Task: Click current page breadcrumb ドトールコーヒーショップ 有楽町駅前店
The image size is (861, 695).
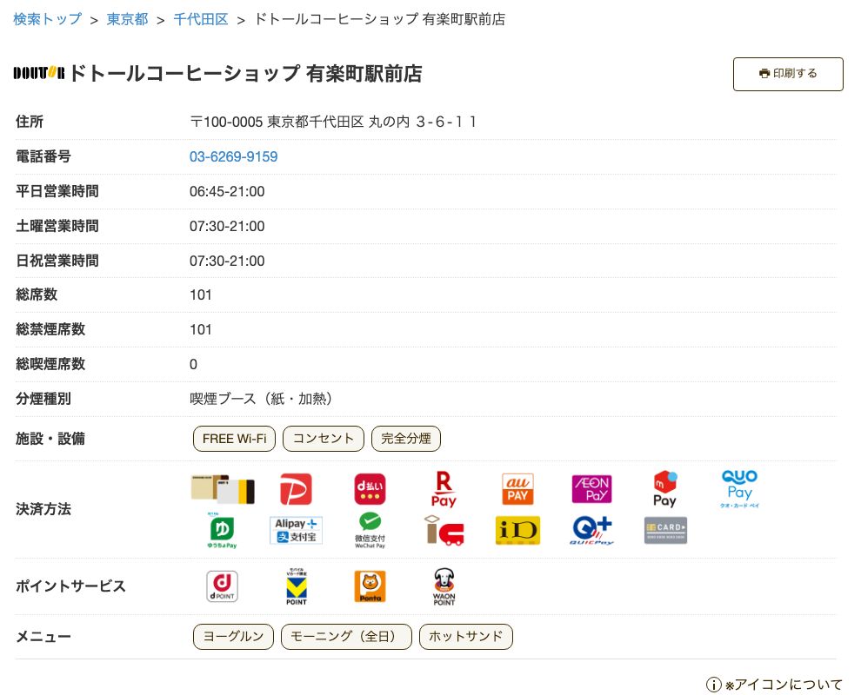Action: click(380, 19)
